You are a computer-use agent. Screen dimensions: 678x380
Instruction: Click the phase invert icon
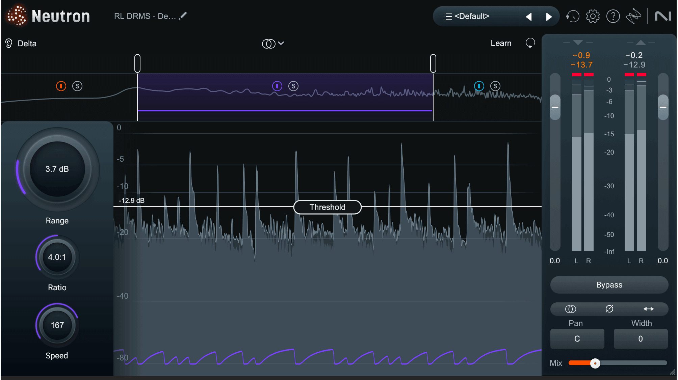609,309
